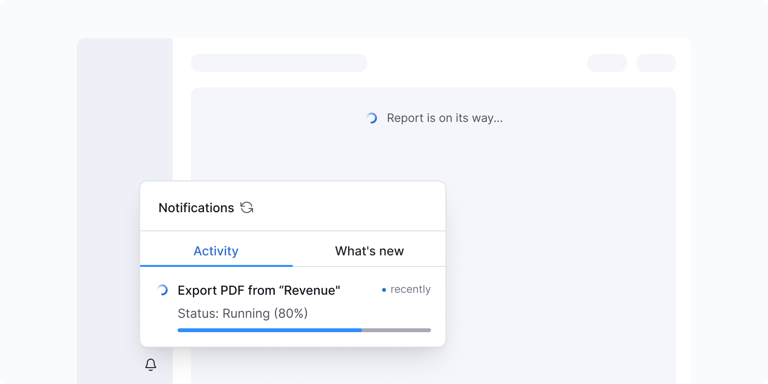The width and height of the screenshot is (768, 384).
Task: Click the "Notifications" panel title
Action: click(x=196, y=208)
